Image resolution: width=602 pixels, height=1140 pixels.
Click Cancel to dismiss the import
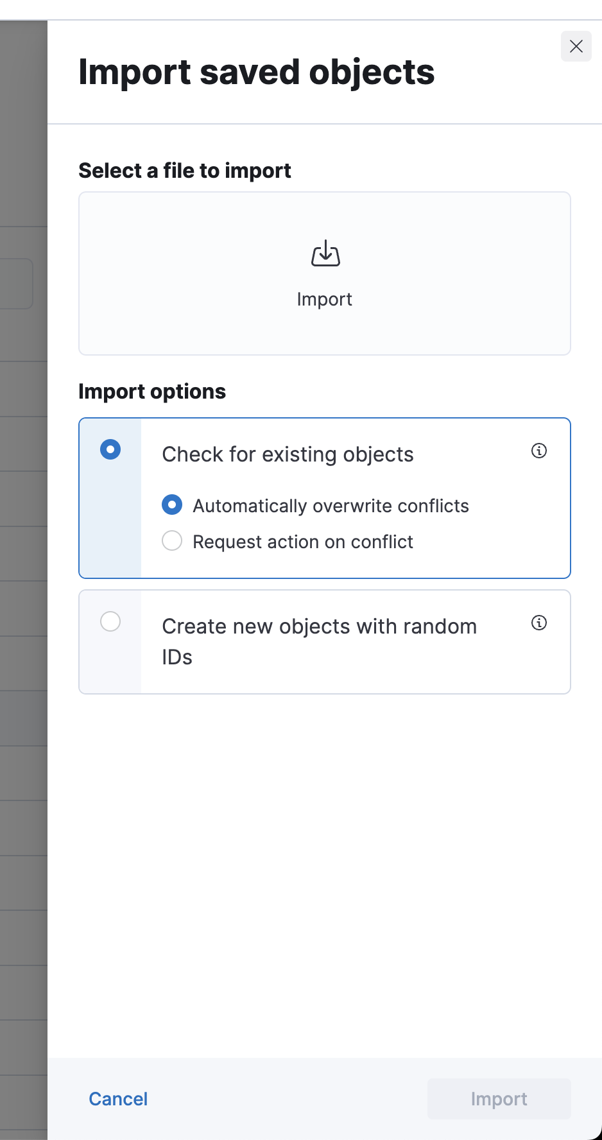[118, 1099]
